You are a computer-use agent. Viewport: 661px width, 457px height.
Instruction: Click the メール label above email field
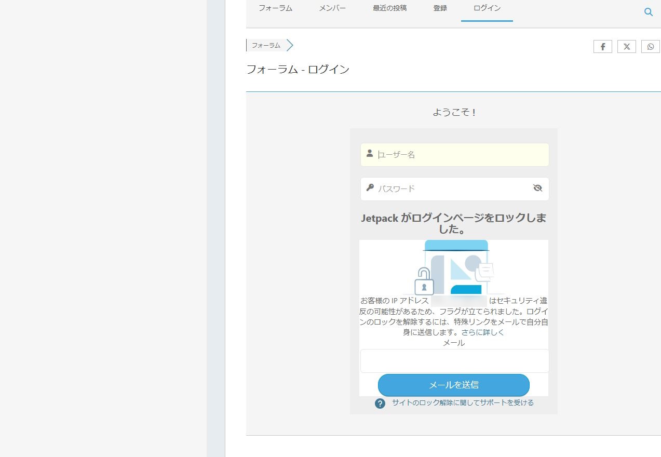(454, 343)
